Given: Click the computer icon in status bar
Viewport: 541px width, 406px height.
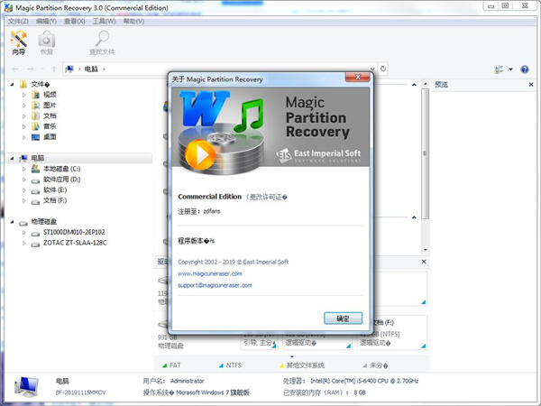Looking at the screenshot, I should click(26, 387).
